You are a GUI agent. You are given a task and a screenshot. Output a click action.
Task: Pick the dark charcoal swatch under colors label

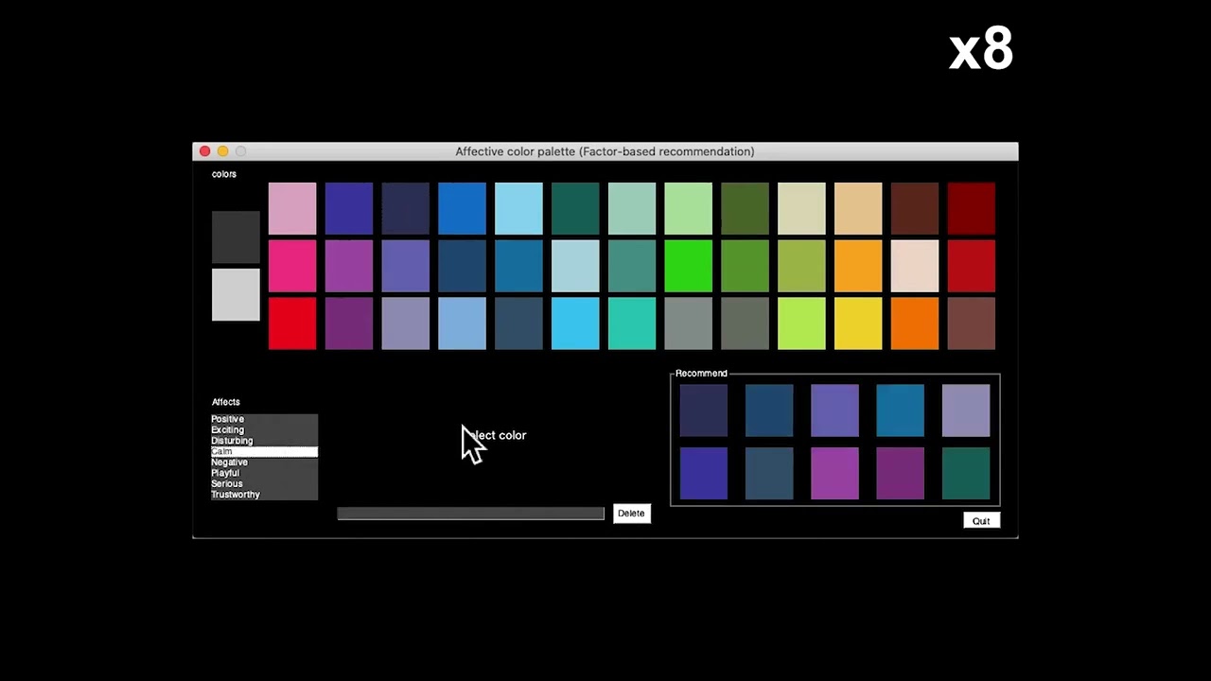point(236,237)
